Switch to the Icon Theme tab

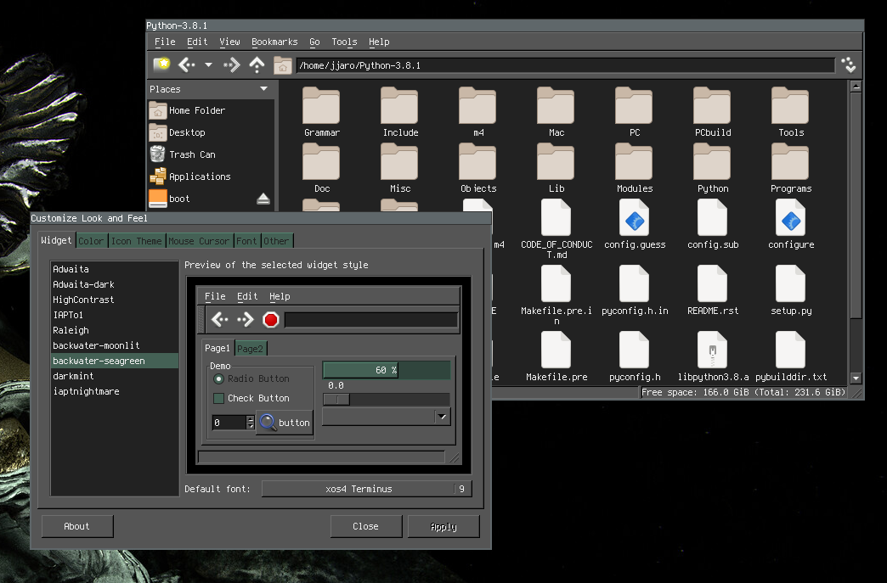pyautogui.click(x=136, y=241)
